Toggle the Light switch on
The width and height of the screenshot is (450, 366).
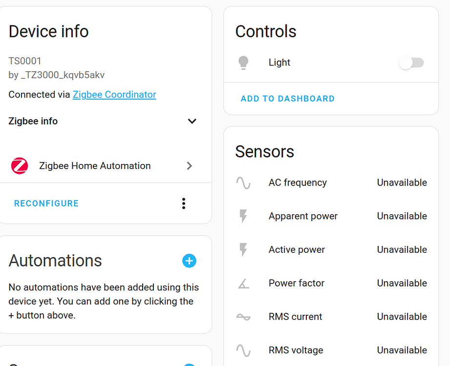(x=411, y=62)
